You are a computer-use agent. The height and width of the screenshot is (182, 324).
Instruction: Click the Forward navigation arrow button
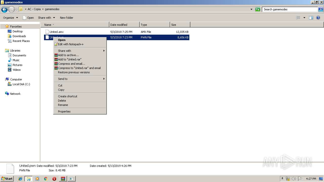click(x=11, y=10)
